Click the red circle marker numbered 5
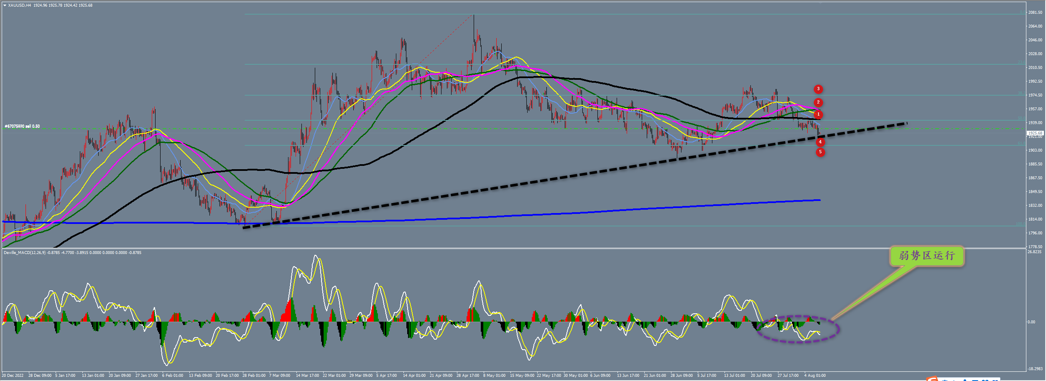The width and height of the screenshot is (1046, 381). [820, 152]
